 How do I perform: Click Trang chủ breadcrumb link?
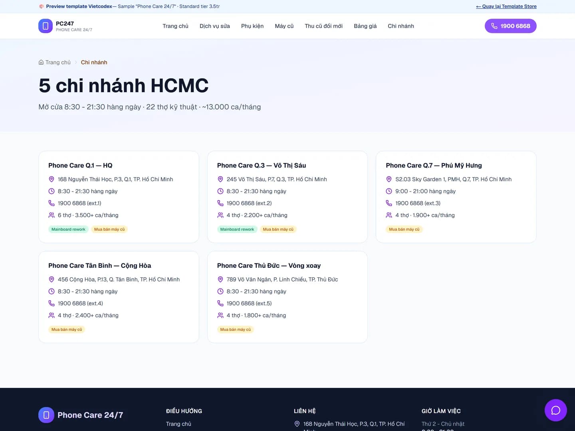[58, 62]
